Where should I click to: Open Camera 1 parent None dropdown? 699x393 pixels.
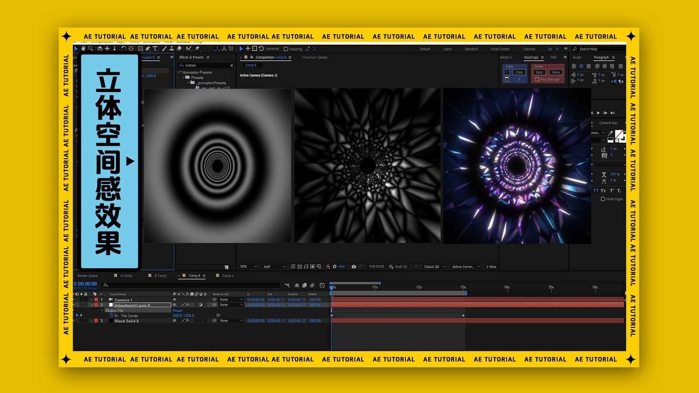(x=231, y=299)
